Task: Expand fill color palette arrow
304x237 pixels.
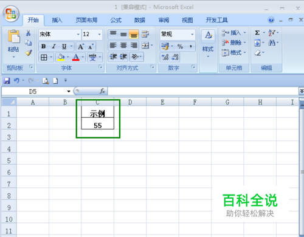Action: coord(67,57)
